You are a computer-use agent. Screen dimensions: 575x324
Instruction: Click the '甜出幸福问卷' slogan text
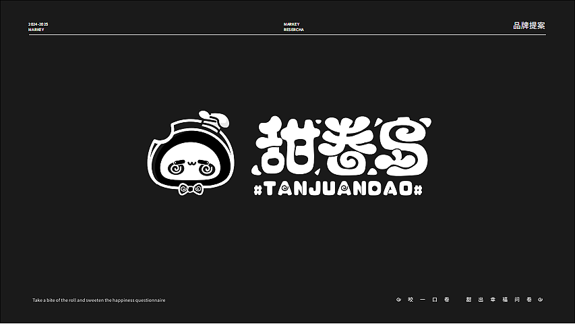(x=499, y=300)
